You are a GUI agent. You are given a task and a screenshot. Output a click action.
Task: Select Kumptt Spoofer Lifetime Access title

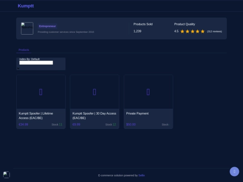(36, 116)
